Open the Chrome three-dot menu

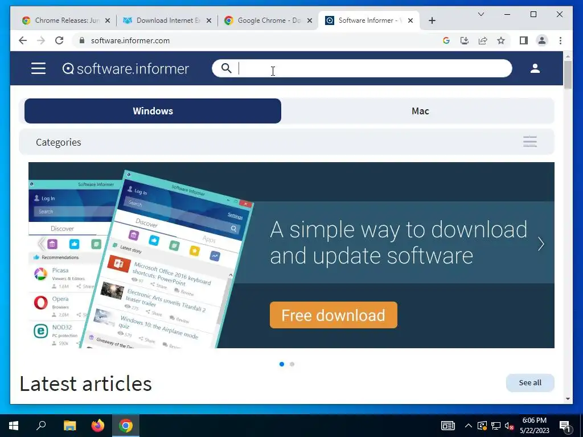click(560, 40)
